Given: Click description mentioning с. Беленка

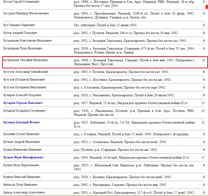Looking at the screenshot, I should 123,177.
